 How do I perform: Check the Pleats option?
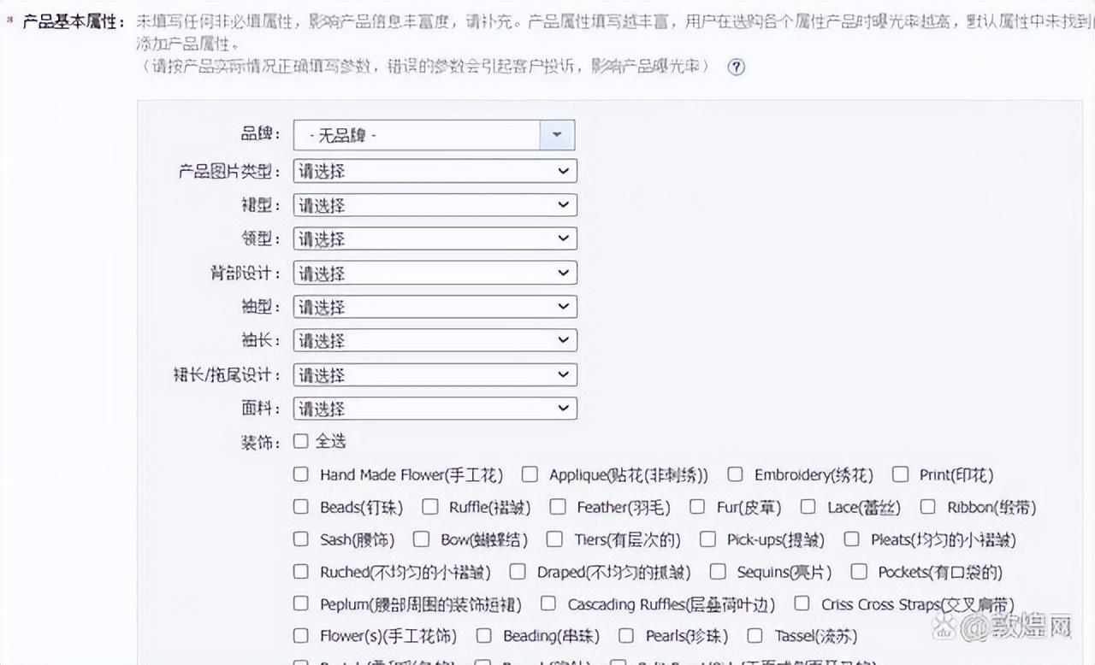pyautogui.click(x=851, y=538)
